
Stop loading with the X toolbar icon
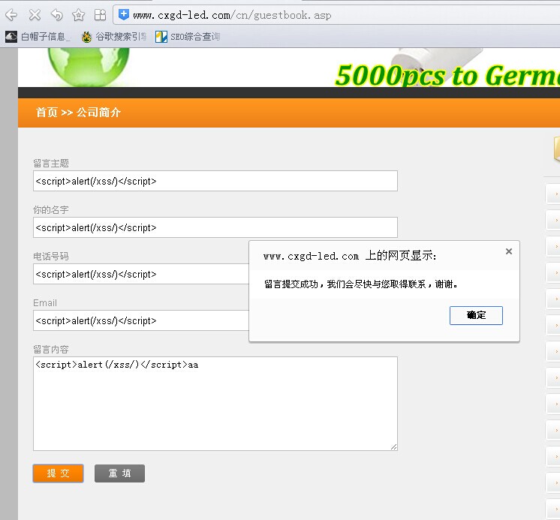click(x=35, y=15)
